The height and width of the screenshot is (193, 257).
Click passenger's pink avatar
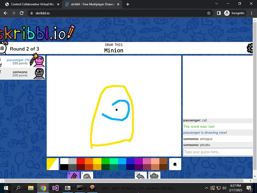(39, 62)
